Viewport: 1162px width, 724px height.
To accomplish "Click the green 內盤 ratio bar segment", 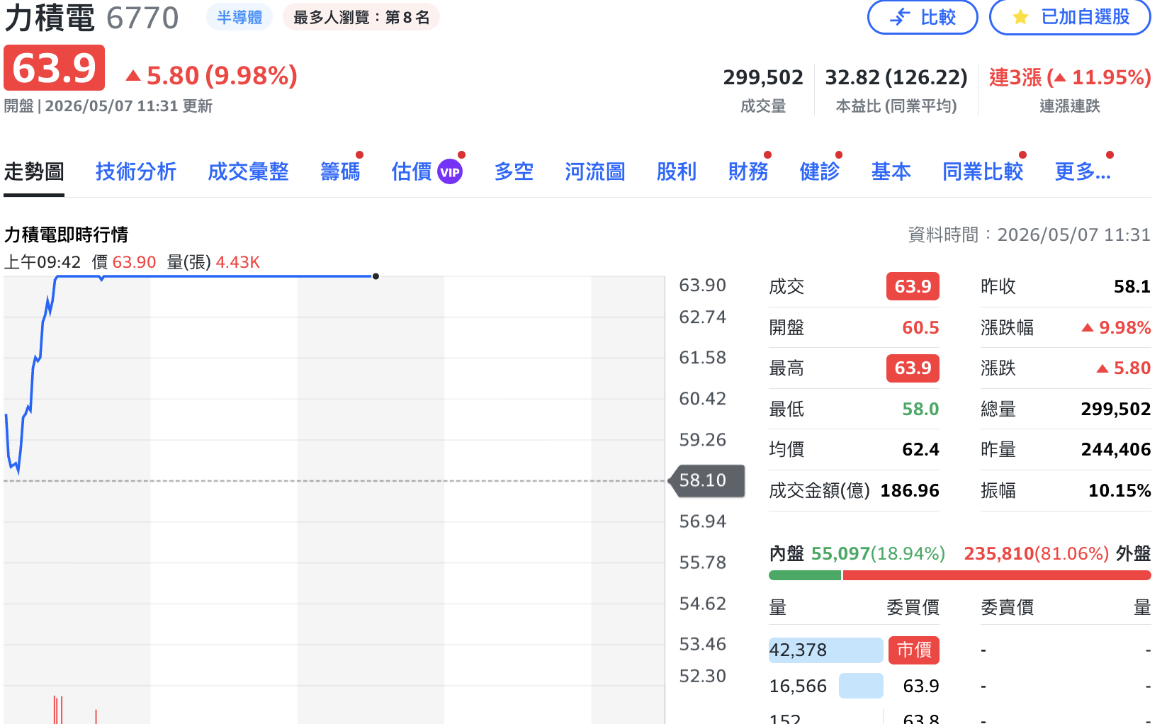I will pos(805,575).
